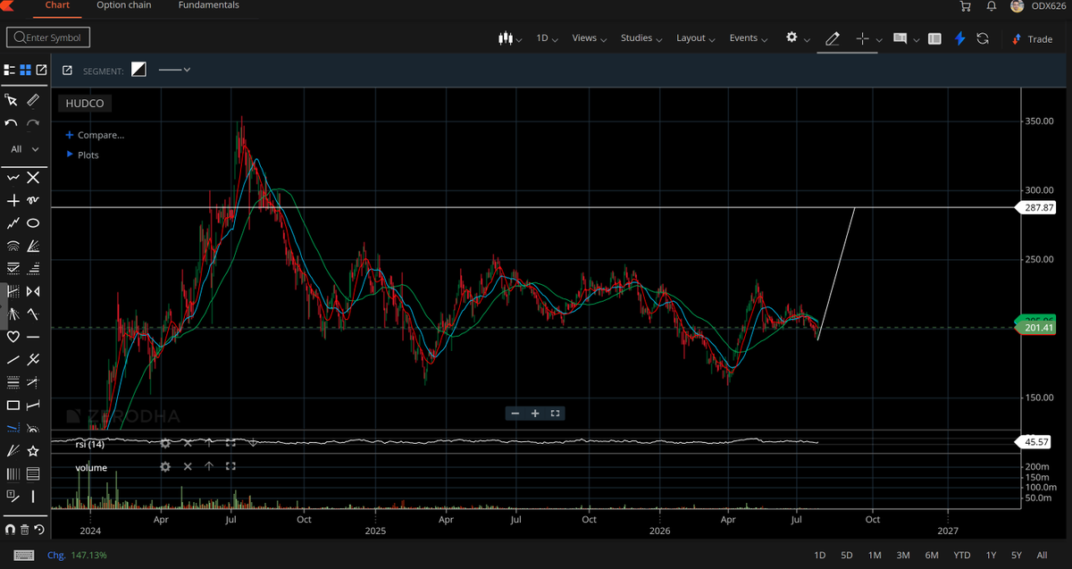Viewport: 1072px width, 569px height.
Task: Select the ellipse drawing tool
Action: coord(33,223)
